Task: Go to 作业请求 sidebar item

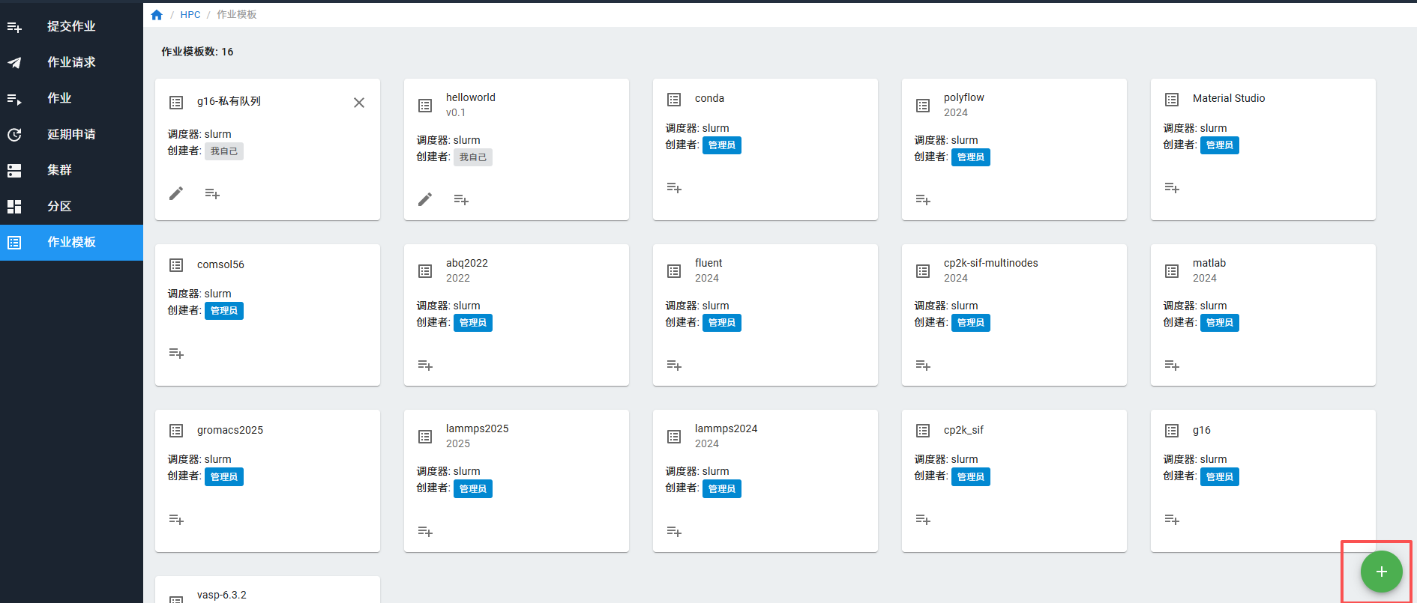Action: point(71,63)
